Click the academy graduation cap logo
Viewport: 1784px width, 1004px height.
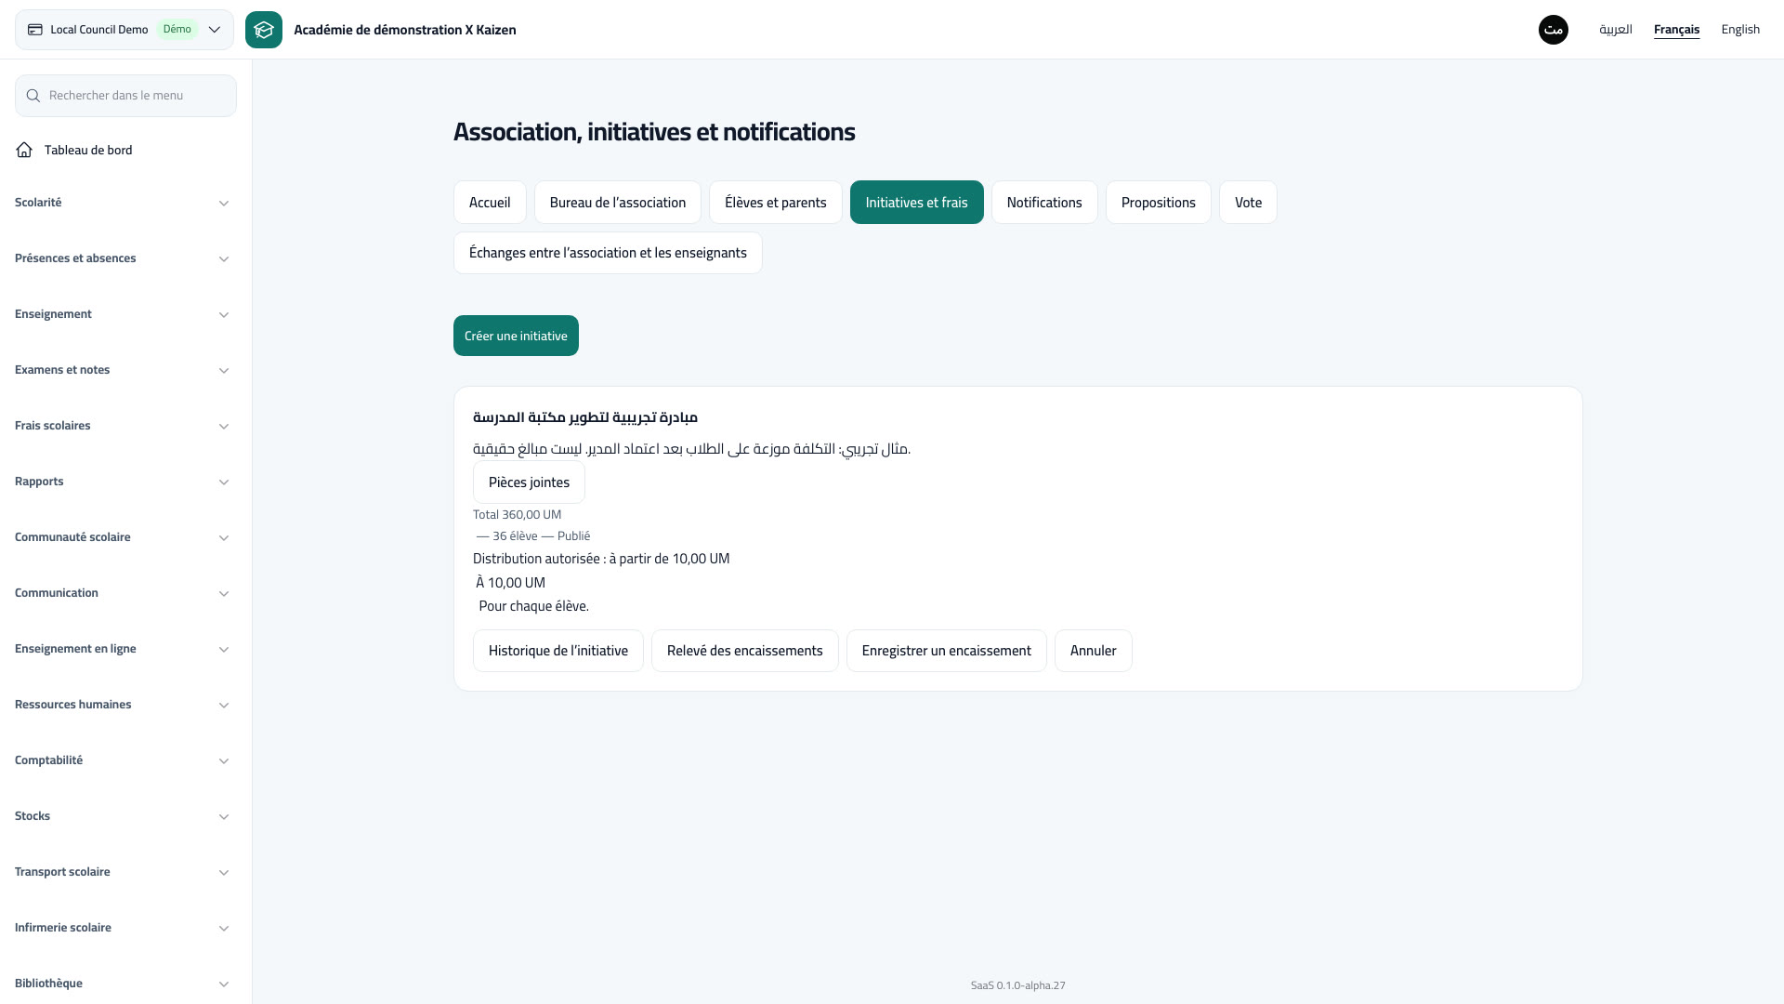coord(264,30)
